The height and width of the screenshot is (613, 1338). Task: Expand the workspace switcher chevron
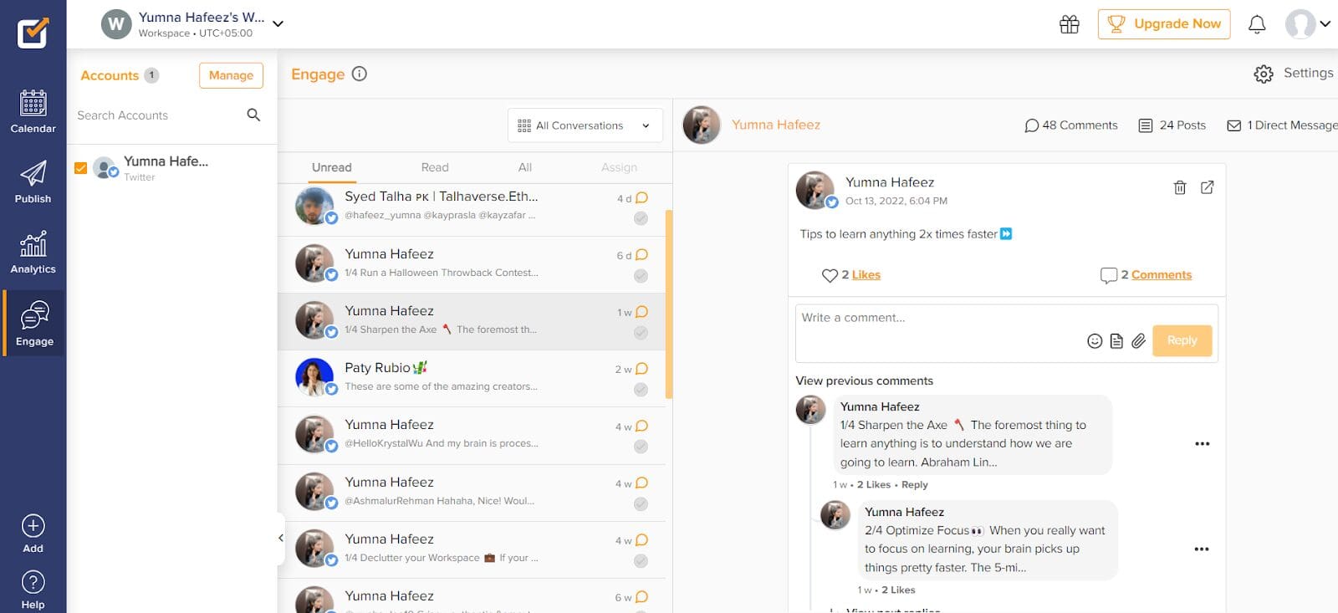coord(278,24)
